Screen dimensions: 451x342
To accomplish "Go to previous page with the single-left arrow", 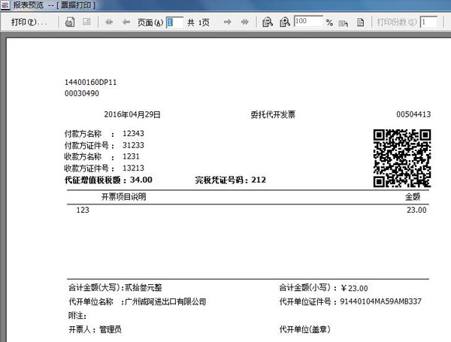I will (x=126, y=23).
